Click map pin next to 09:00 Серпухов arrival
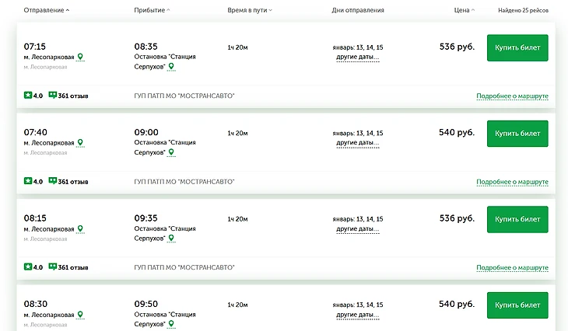 pyautogui.click(x=172, y=153)
